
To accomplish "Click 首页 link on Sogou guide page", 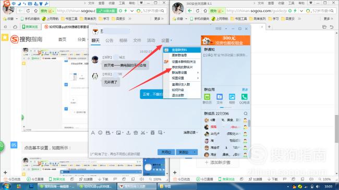I will coord(62,40).
